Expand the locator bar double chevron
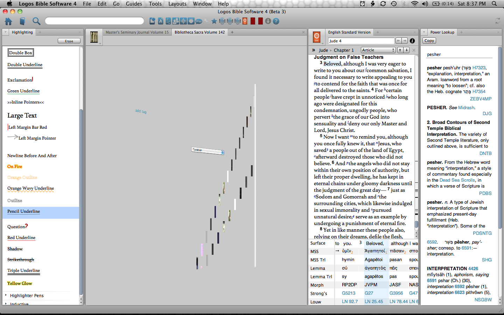Viewport: 504px width, 315px height. [x=314, y=50]
